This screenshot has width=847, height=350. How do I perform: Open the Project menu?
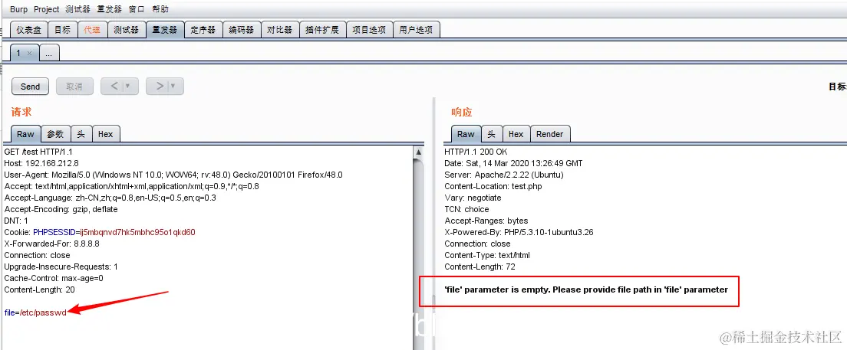(x=47, y=9)
